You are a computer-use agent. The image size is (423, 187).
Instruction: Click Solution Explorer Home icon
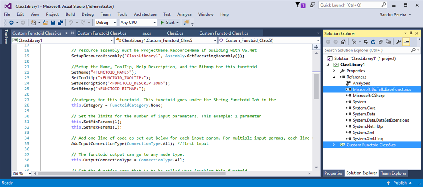[x=343, y=42]
